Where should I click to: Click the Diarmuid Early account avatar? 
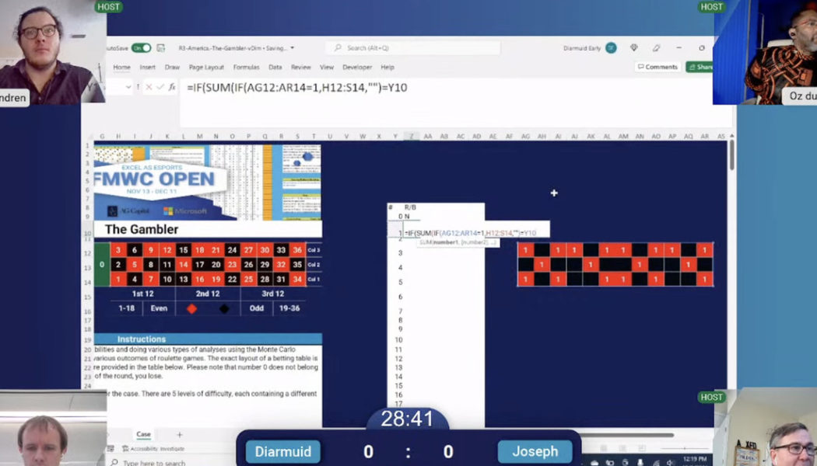tap(612, 47)
